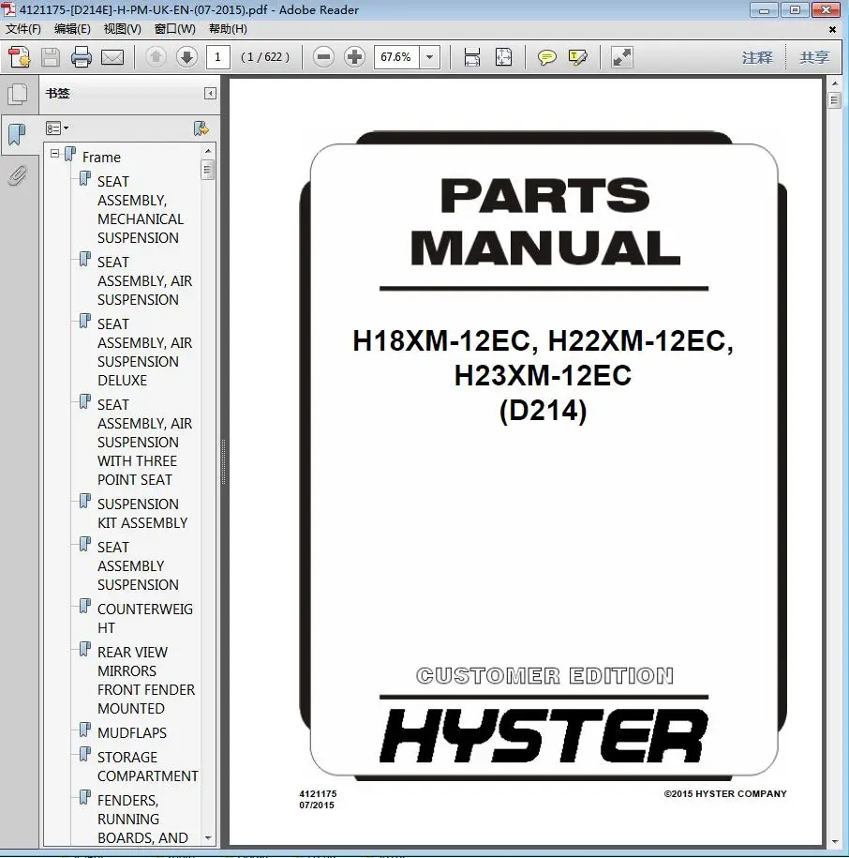Click bookmarks panel scroll up arrow
Viewport: 849px width, 858px height.
[x=208, y=150]
